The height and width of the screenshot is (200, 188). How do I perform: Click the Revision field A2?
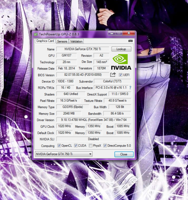tap(102, 56)
